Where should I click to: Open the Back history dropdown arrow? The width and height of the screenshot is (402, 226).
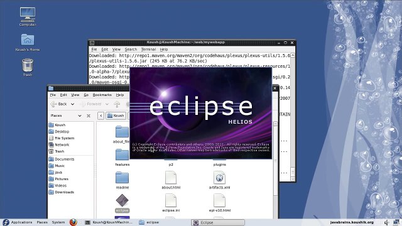(73, 104)
